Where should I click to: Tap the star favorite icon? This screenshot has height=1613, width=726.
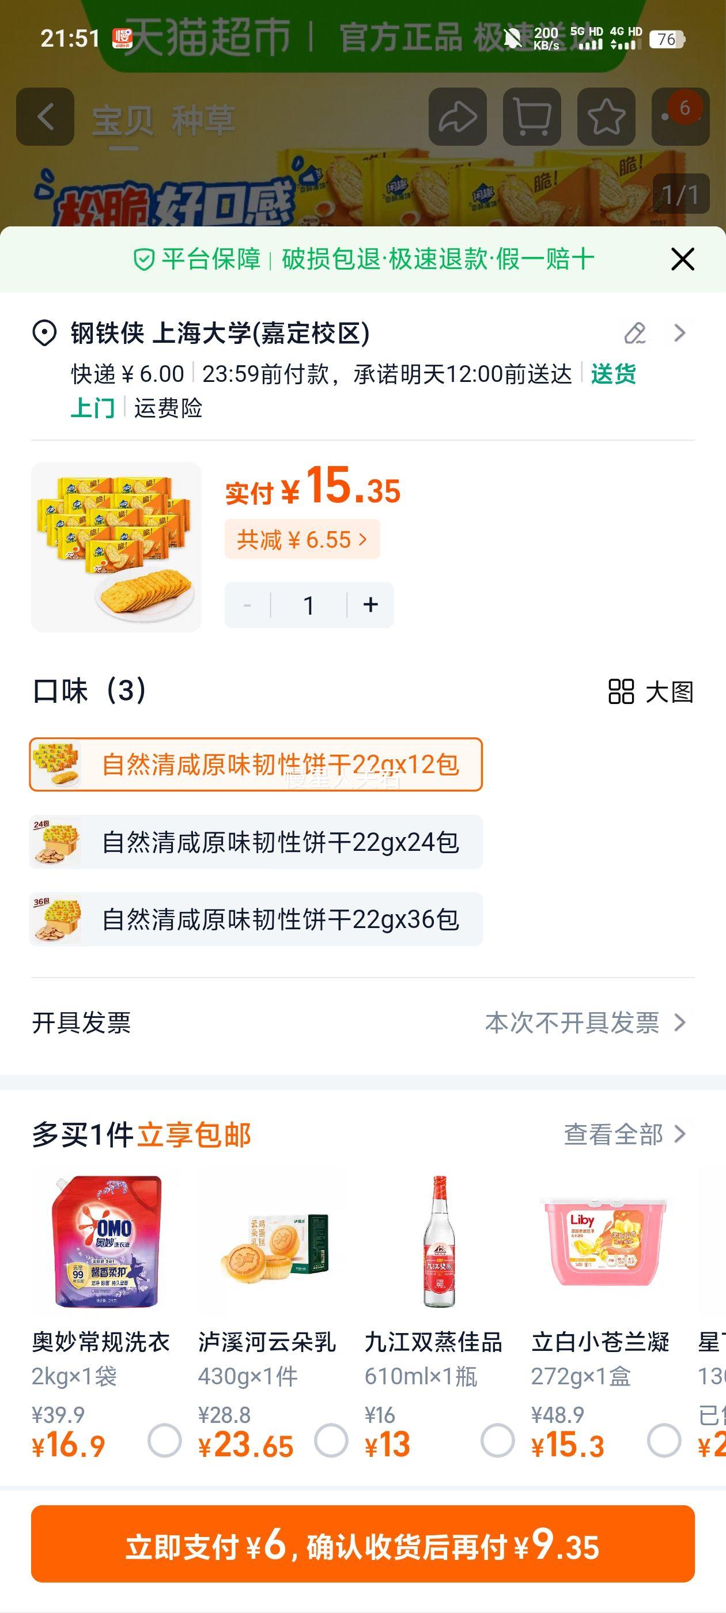[605, 117]
